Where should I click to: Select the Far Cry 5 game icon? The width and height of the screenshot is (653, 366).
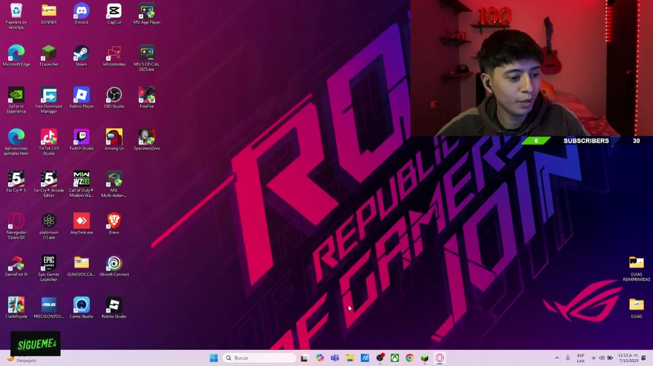(x=16, y=181)
